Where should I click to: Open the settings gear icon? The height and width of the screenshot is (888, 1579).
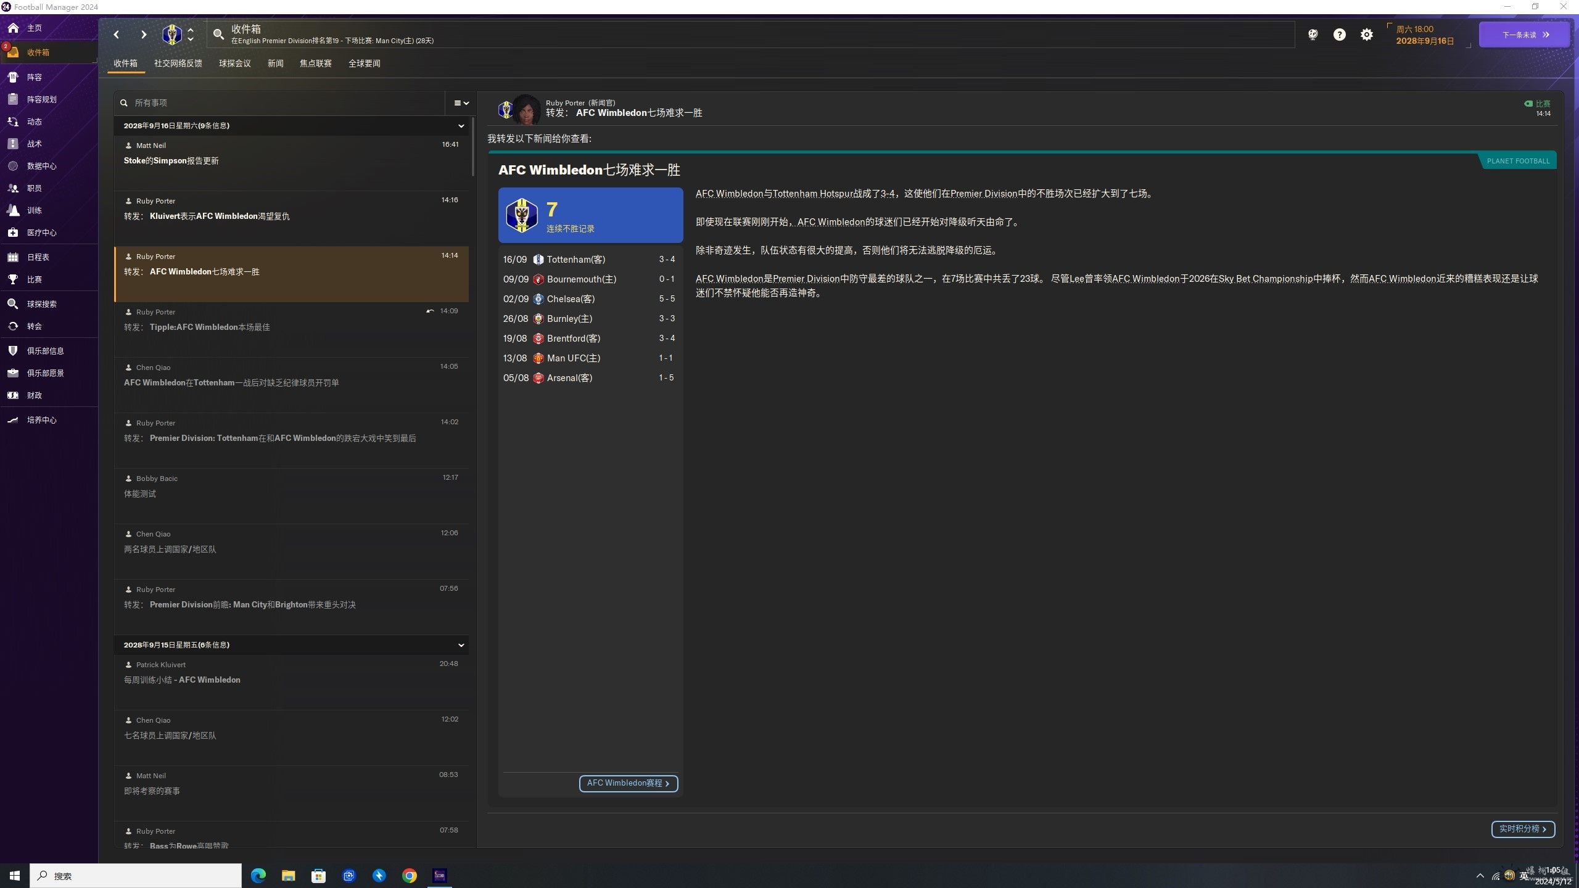pyautogui.click(x=1367, y=35)
